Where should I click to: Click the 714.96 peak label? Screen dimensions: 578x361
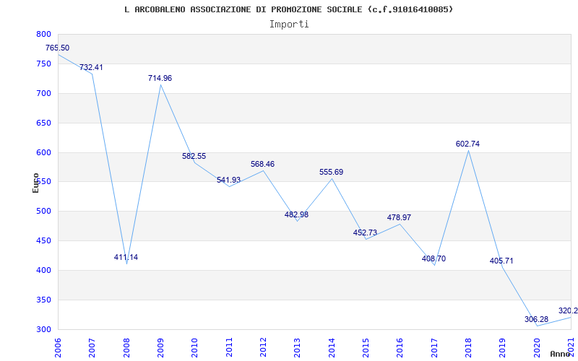point(160,78)
